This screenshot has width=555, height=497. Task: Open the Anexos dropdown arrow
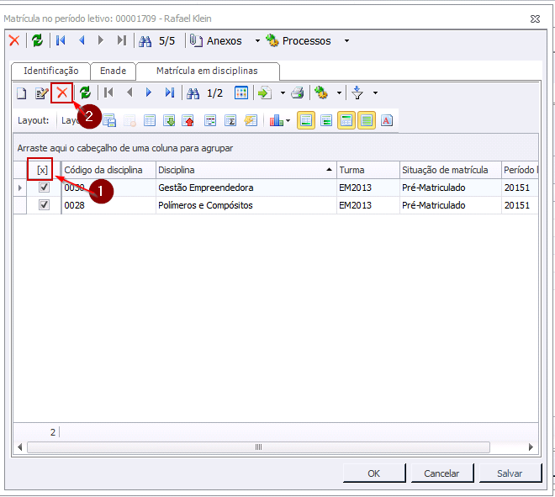click(257, 41)
